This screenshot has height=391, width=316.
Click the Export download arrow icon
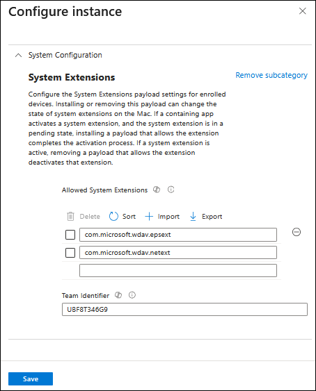pyautogui.click(x=193, y=216)
